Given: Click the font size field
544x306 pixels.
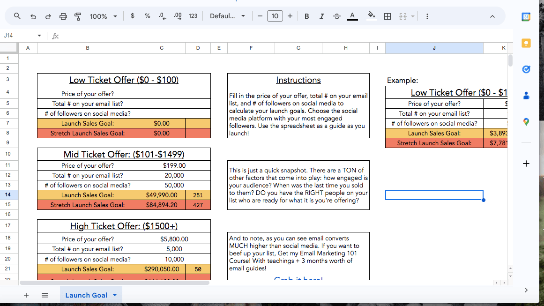Looking at the screenshot, I should [x=275, y=16].
